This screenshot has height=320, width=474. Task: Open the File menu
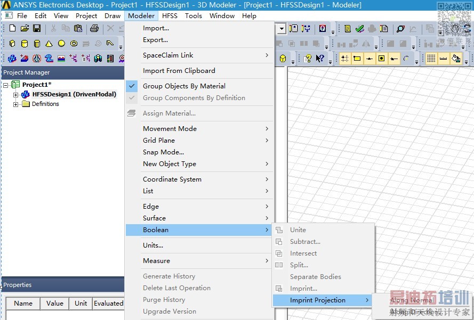click(x=22, y=15)
